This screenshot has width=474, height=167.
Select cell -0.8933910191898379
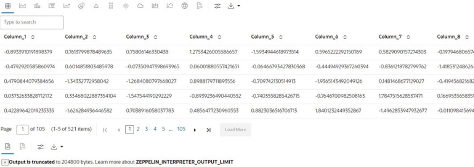(28, 52)
